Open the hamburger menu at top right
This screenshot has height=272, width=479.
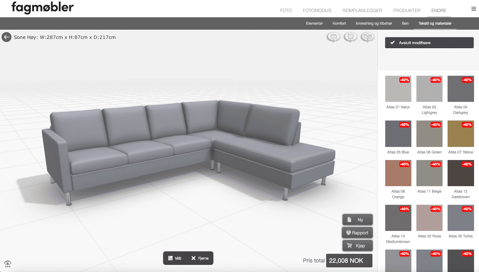click(473, 9)
